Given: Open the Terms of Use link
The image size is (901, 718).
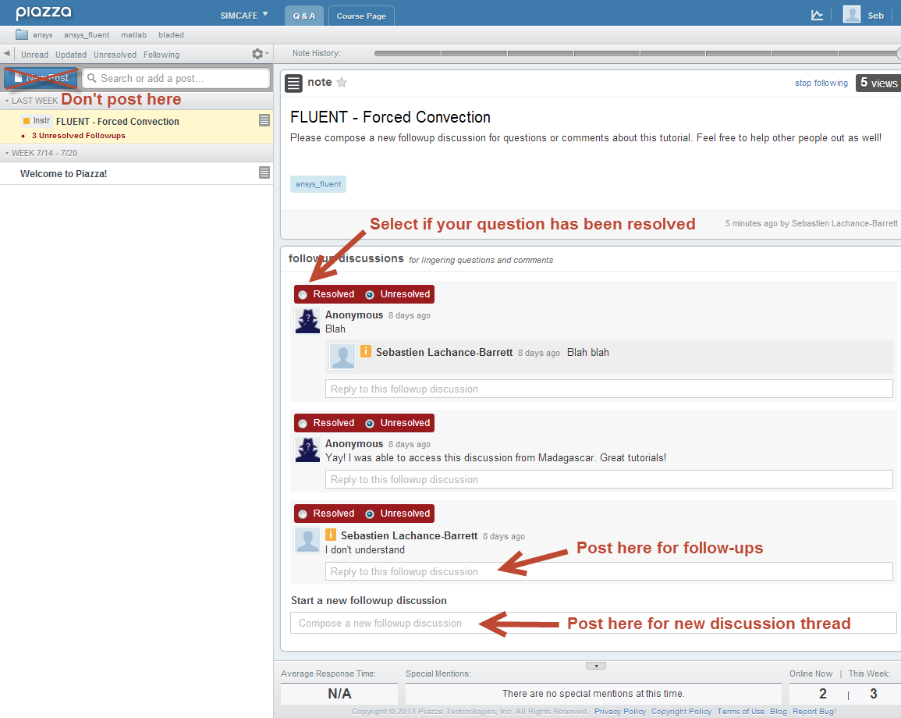Looking at the screenshot, I should tap(740, 711).
